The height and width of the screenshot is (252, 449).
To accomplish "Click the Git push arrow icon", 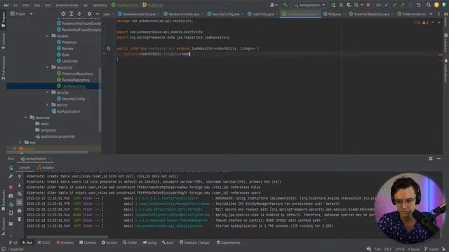I will pyautogui.click(x=403, y=5).
